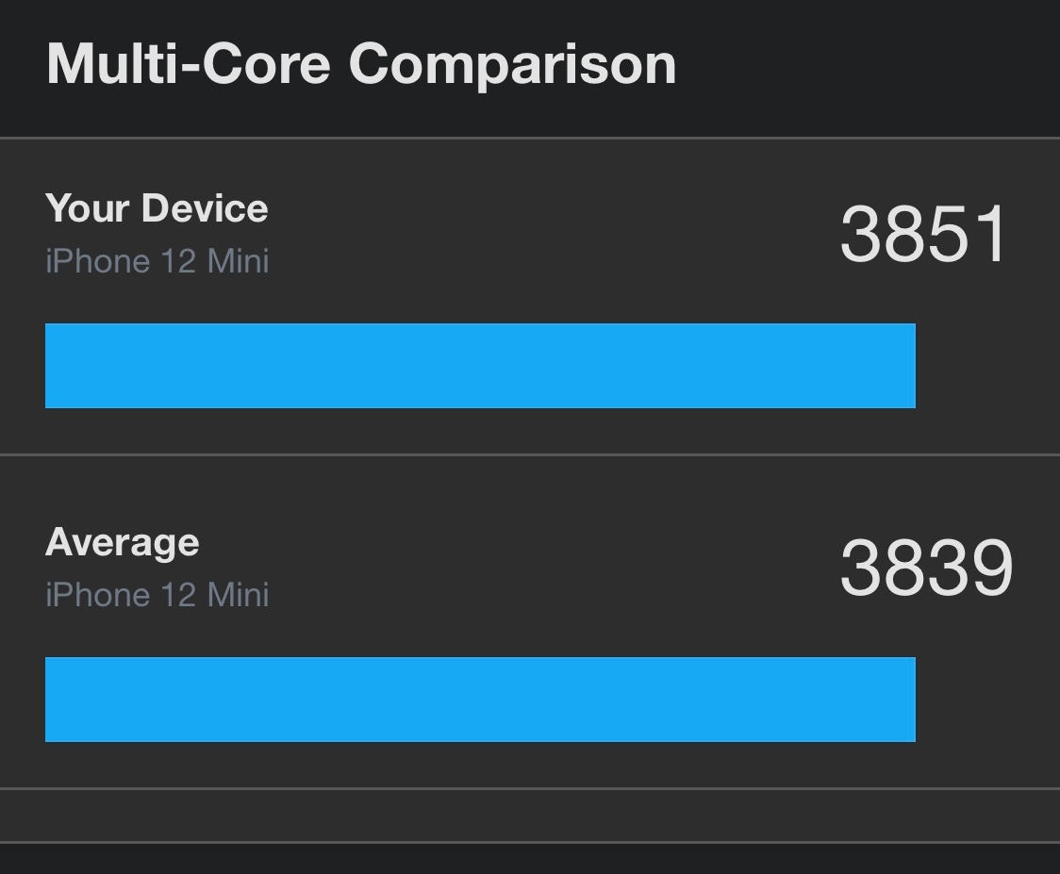This screenshot has width=1060, height=874.
Task: Click the 3851 multi-core score
Action: [924, 234]
